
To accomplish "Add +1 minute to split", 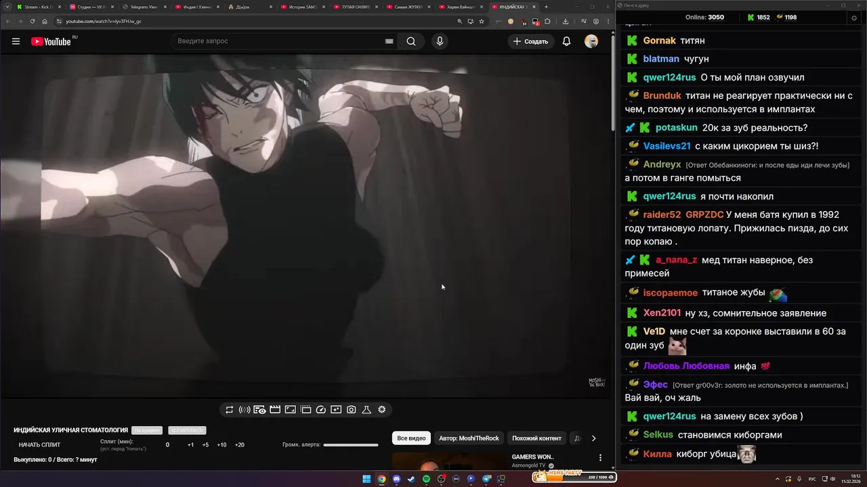I will pos(190,445).
